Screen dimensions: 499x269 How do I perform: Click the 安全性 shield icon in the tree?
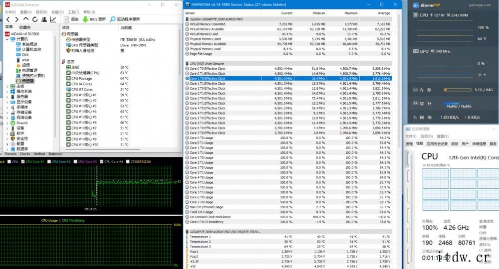point(13,138)
